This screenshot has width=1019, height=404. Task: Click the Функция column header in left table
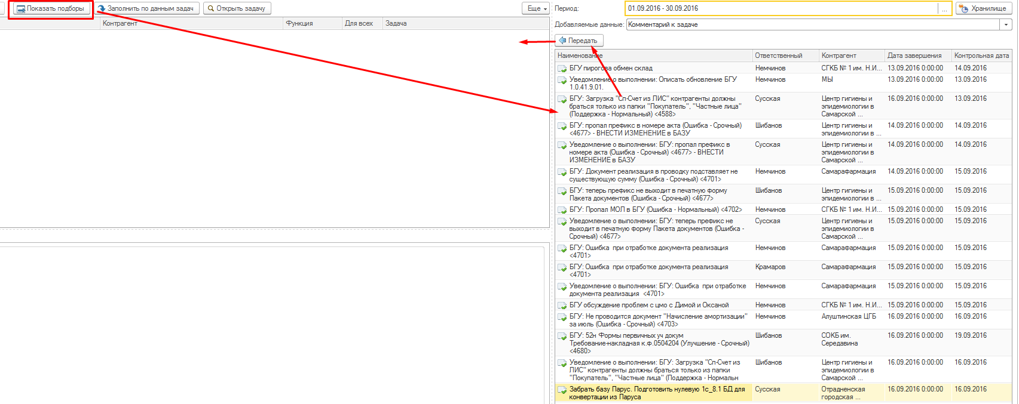299,23
